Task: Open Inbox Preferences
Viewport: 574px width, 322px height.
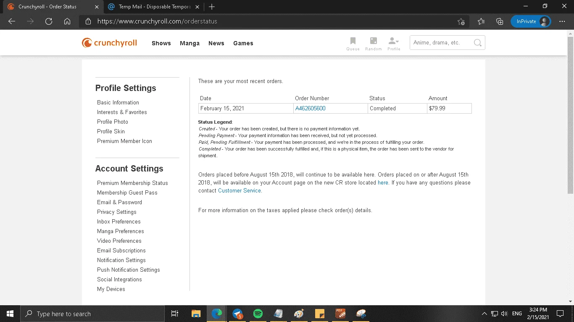Action: point(119,221)
